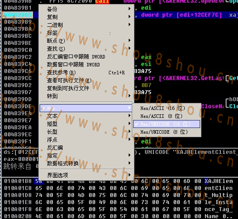Image resolution: width=238 pixels, height=219 pixels.
Task: Select the 标签 menu entry
Action: [x=86, y=33]
